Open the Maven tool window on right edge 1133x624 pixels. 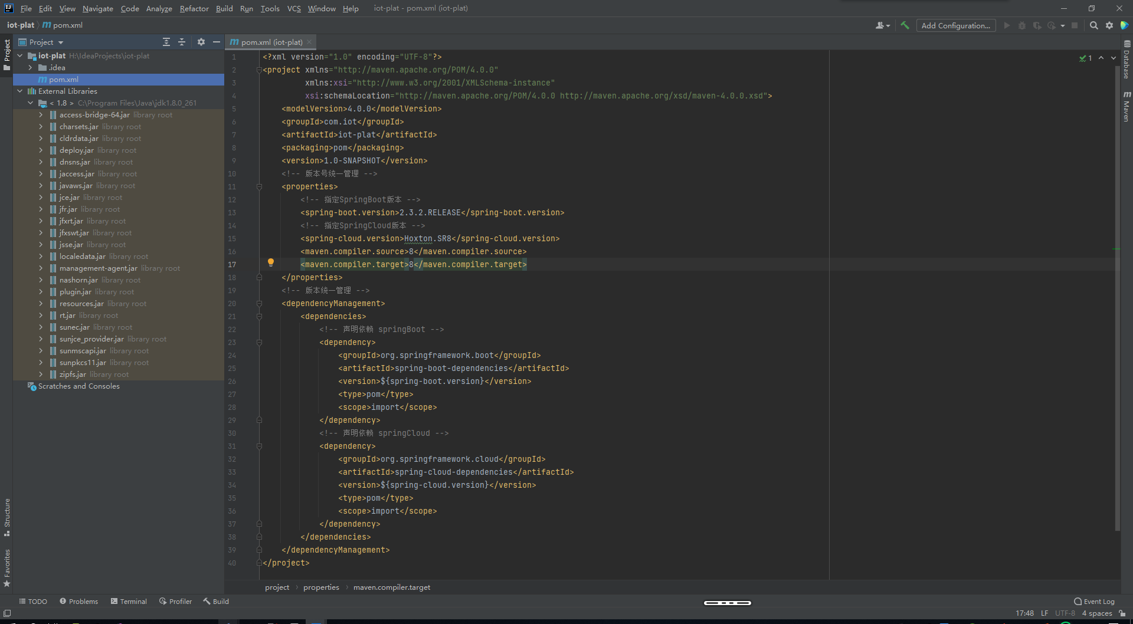(x=1128, y=104)
